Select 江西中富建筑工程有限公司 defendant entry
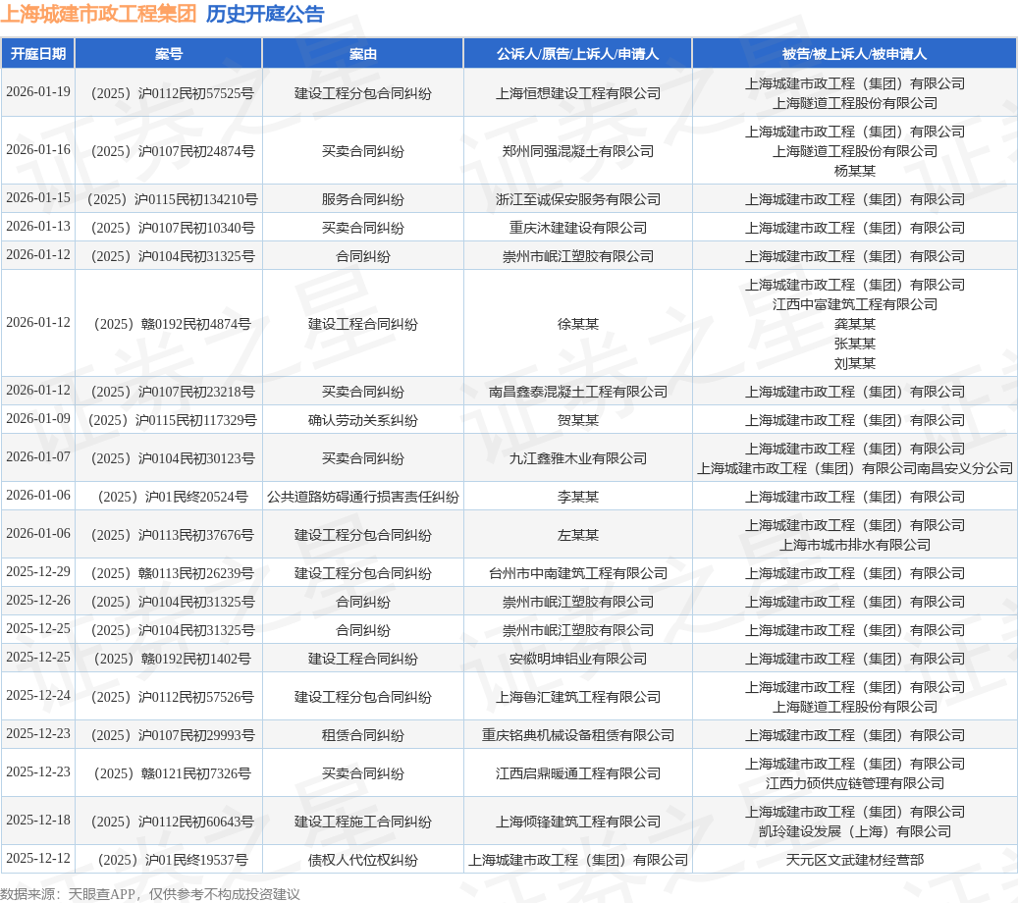1018x903 pixels. pyautogui.click(x=854, y=304)
